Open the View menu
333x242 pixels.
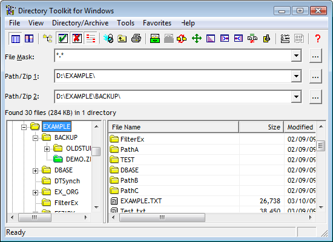click(36, 23)
